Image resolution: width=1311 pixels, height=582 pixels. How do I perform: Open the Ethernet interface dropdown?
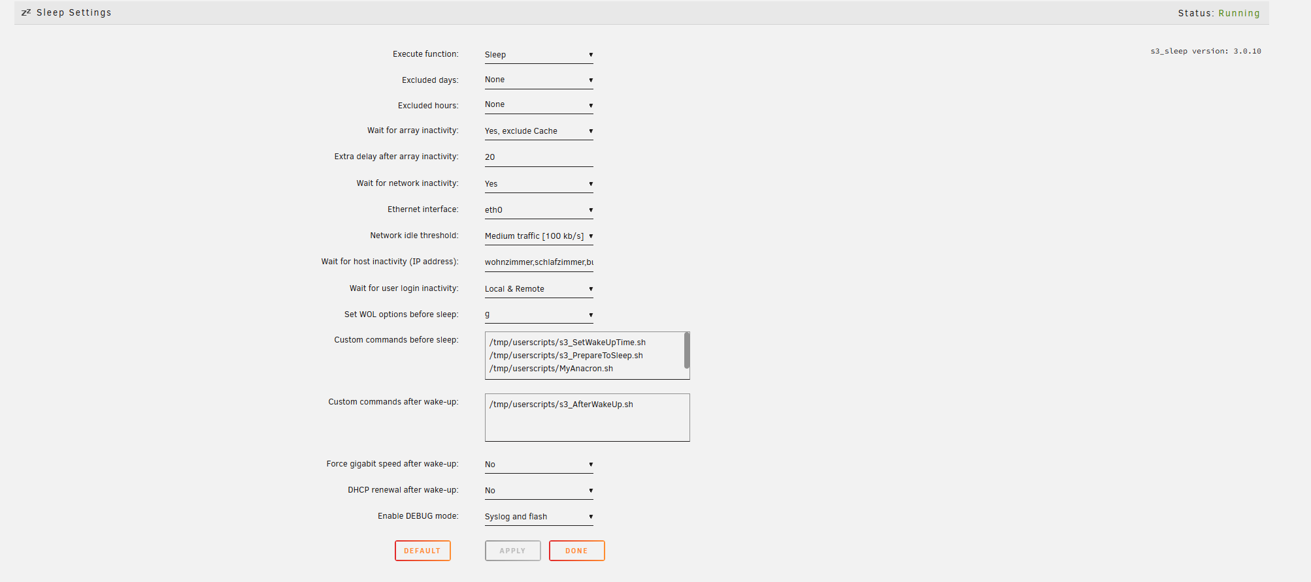coord(539,210)
